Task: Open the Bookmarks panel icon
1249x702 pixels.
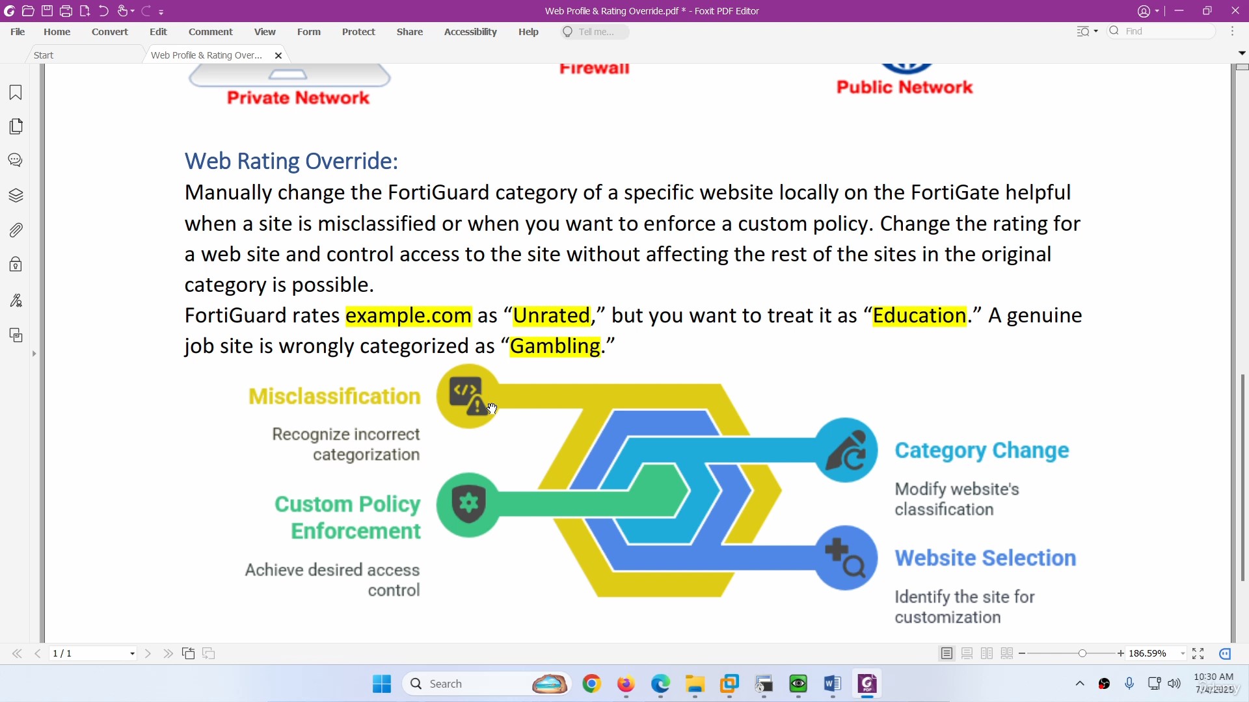Action: [16, 92]
